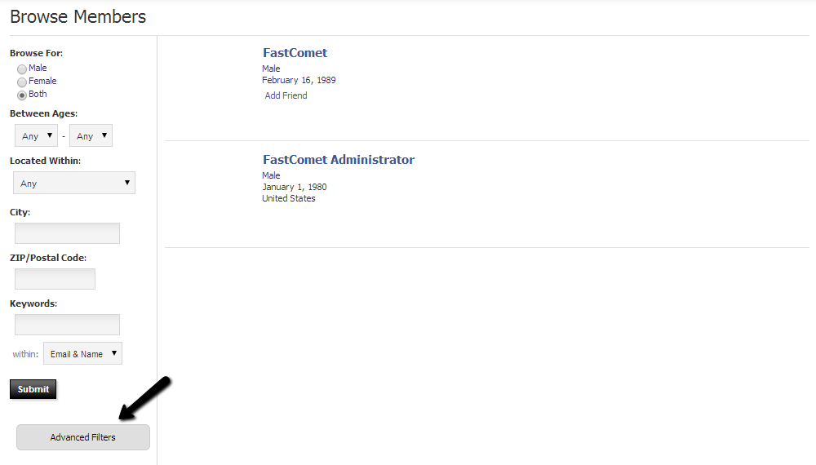Select the Both radio button
The height and width of the screenshot is (465, 816).
pyautogui.click(x=22, y=95)
